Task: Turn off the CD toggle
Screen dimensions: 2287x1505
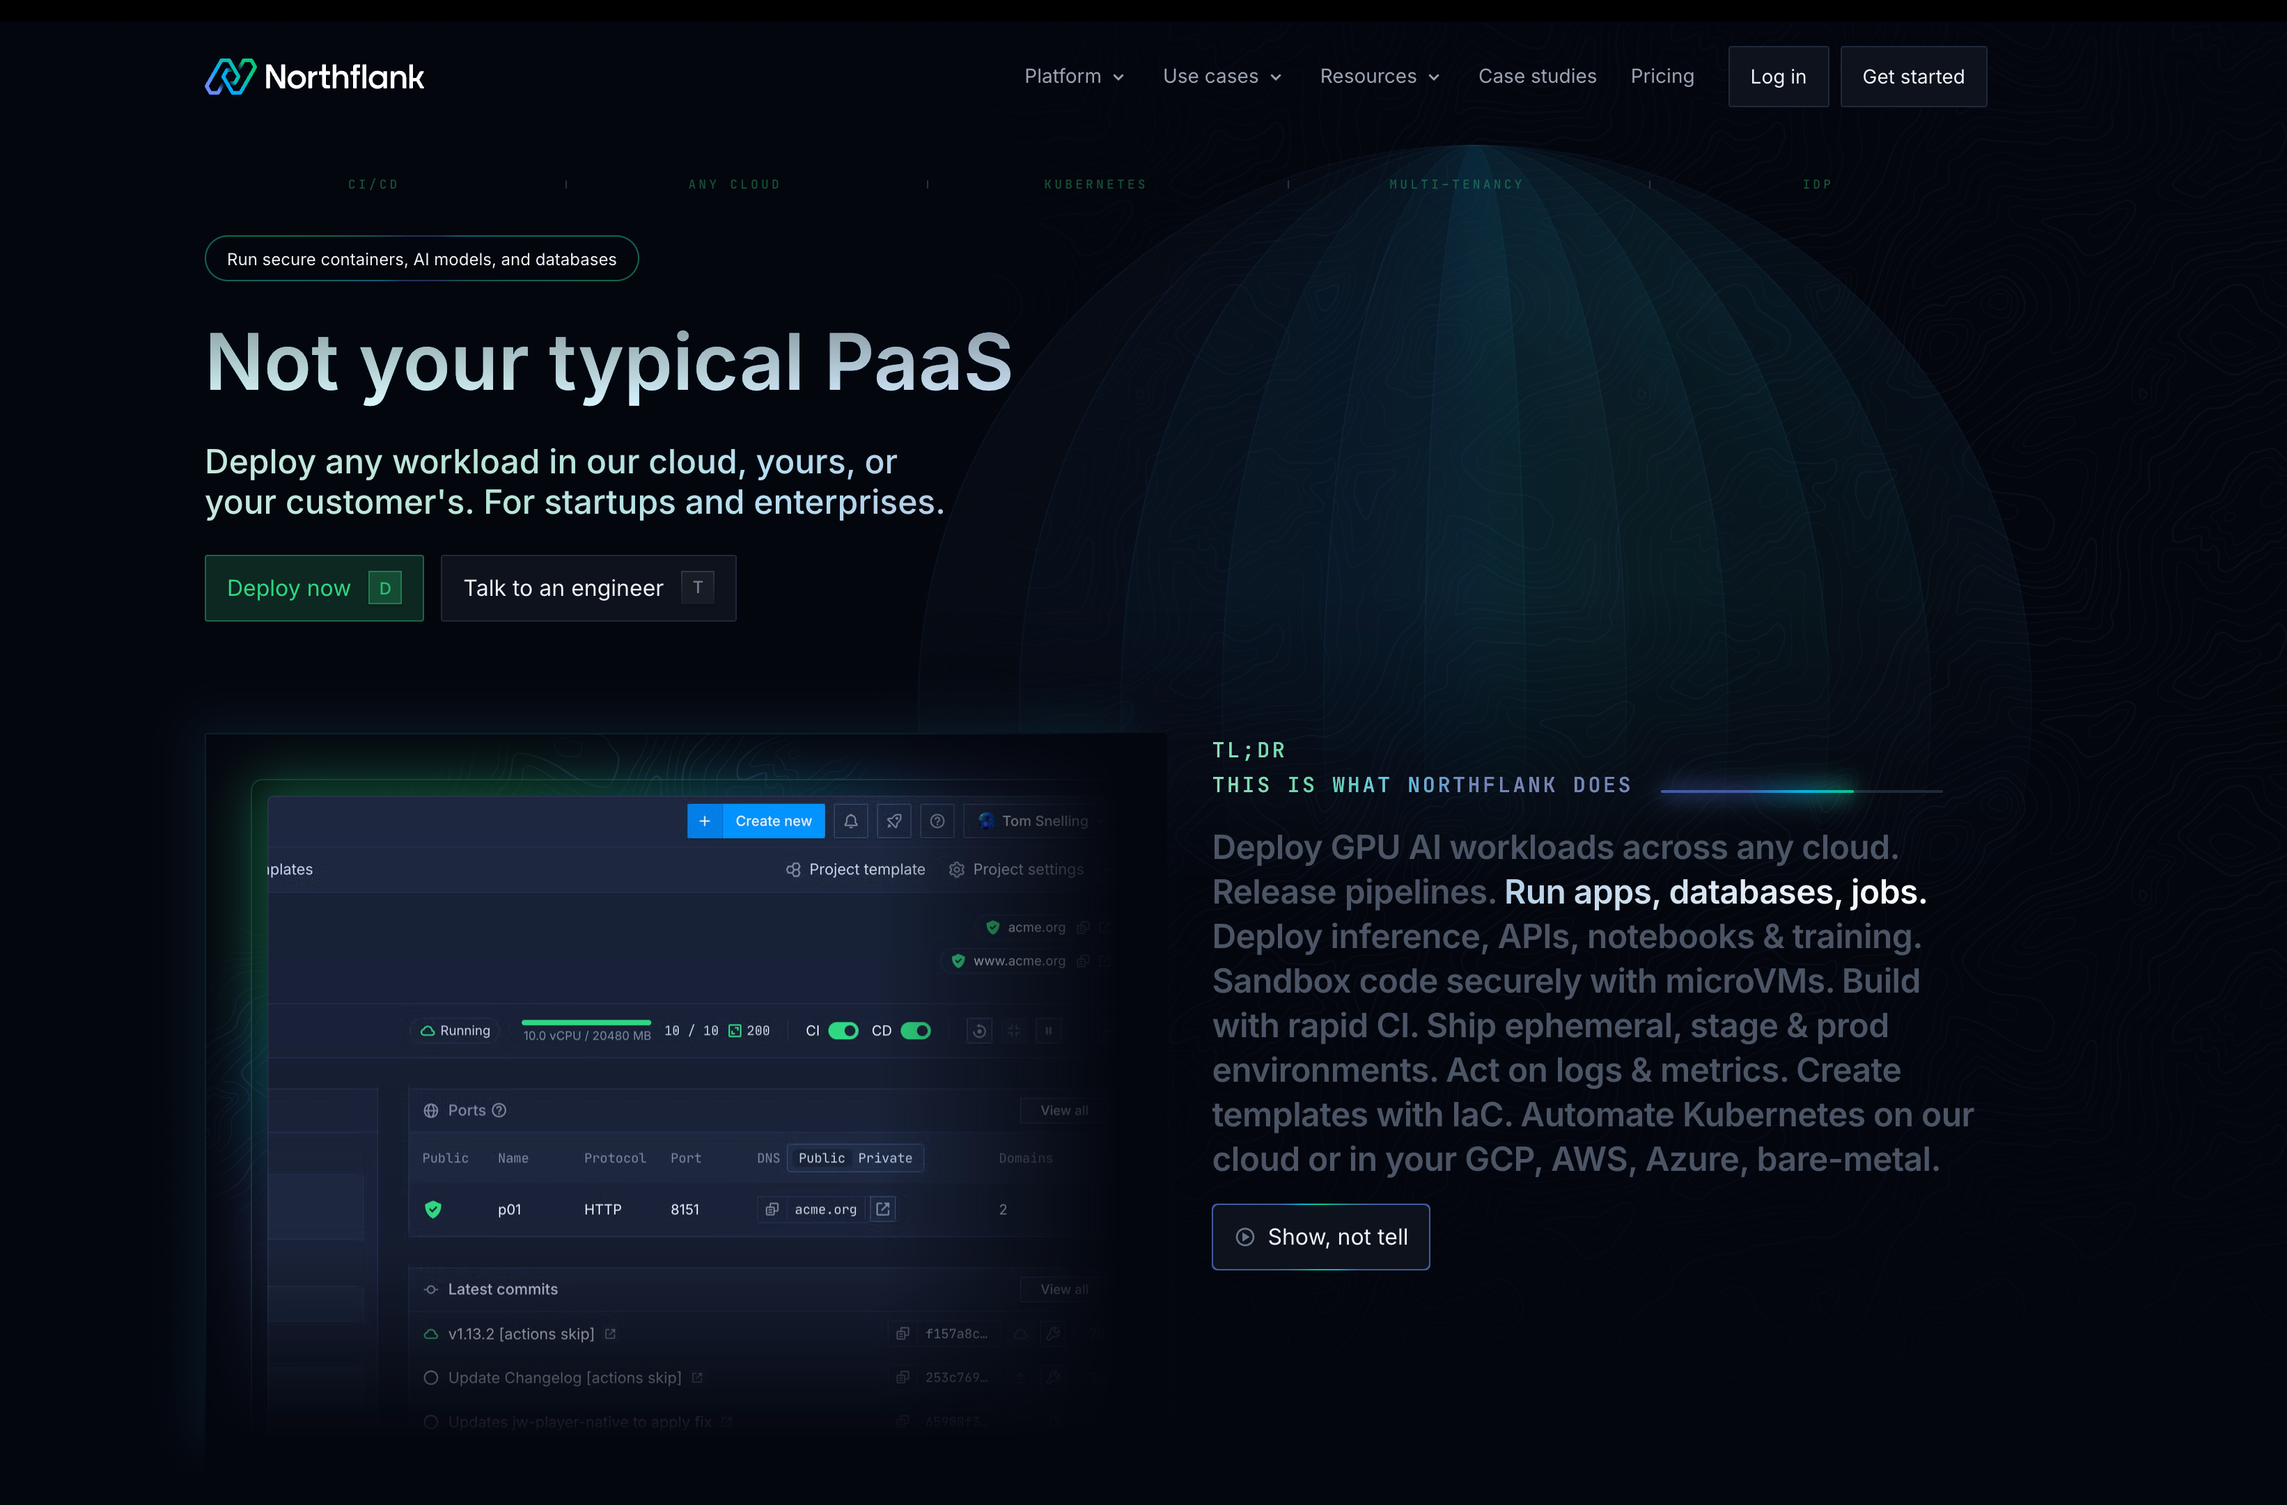Action: pyautogui.click(x=915, y=1030)
